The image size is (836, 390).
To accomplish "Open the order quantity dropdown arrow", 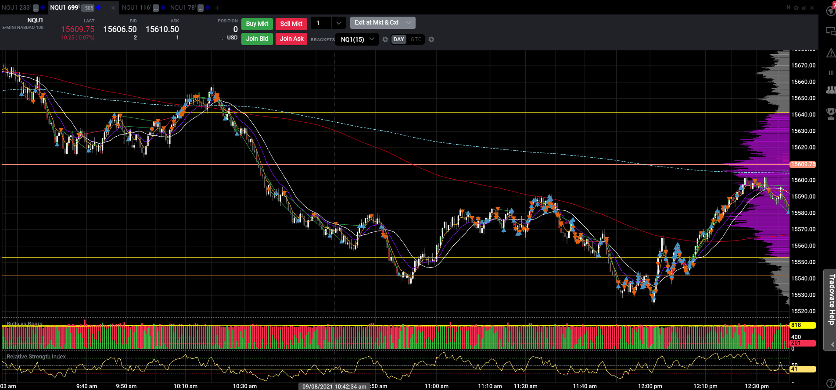I will [x=338, y=23].
